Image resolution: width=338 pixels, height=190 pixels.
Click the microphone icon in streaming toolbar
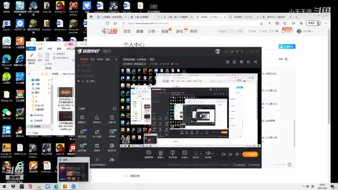196,153
